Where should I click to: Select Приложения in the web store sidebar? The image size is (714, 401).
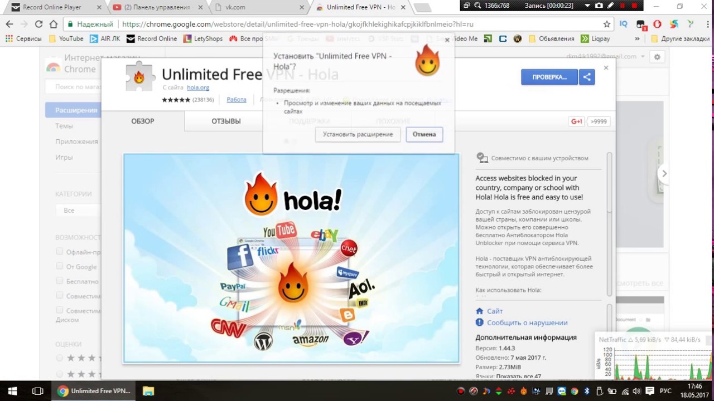(76, 141)
